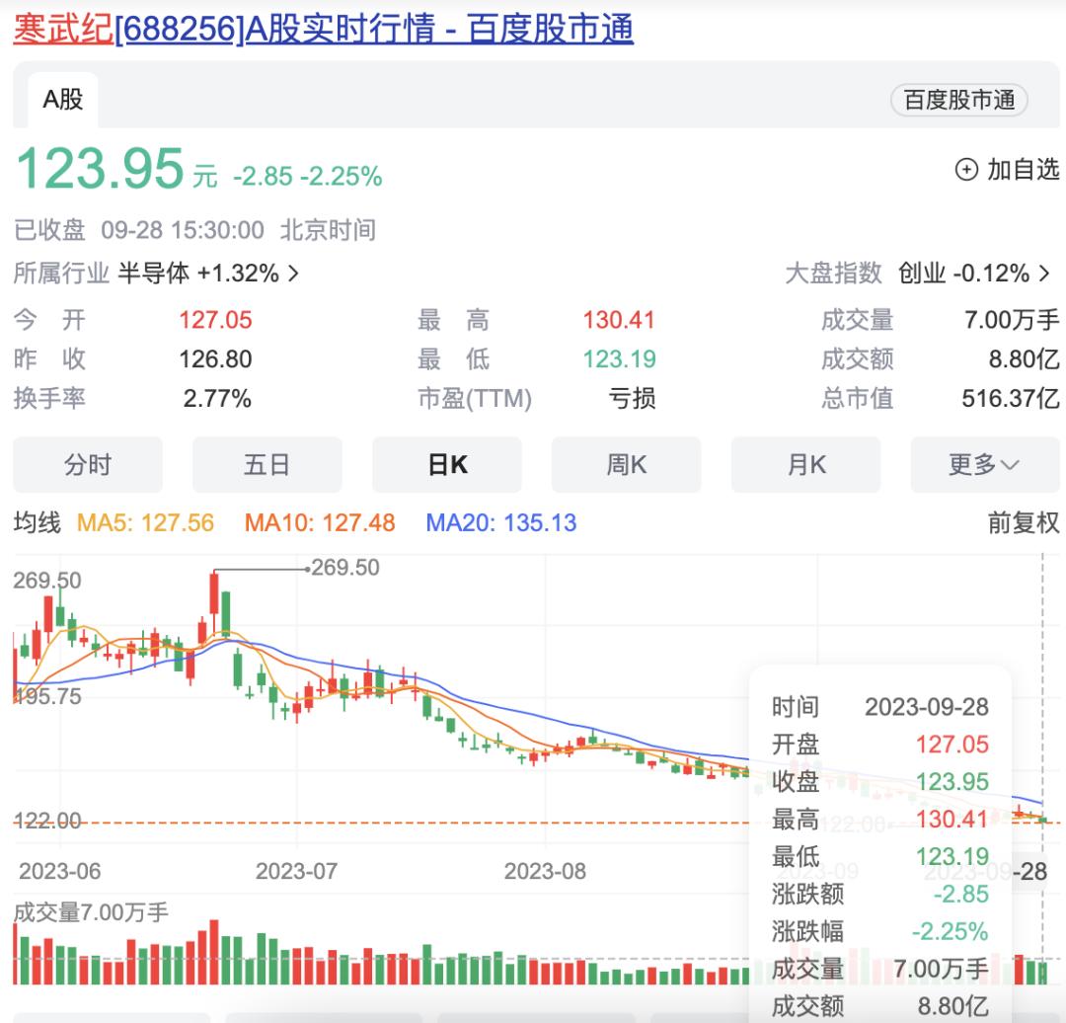1066x1023 pixels.
Task: Click the MA20: 135.13 label
Action: (x=501, y=523)
